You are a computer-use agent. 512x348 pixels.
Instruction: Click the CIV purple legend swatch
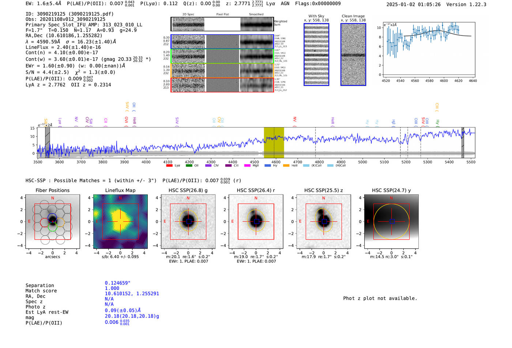(x=208, y=165)
